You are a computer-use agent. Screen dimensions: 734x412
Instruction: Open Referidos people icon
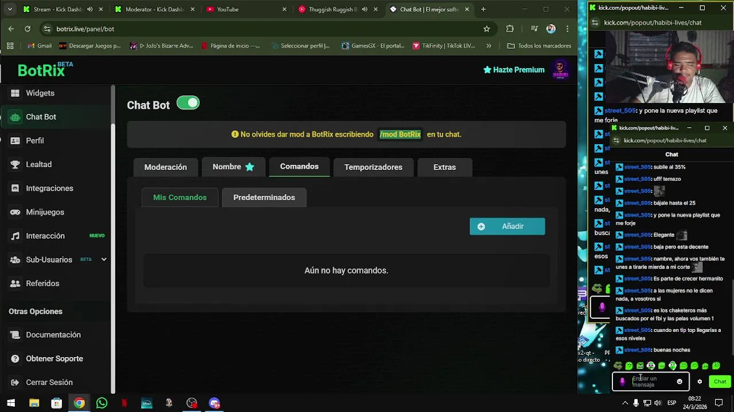click(15, 283)
